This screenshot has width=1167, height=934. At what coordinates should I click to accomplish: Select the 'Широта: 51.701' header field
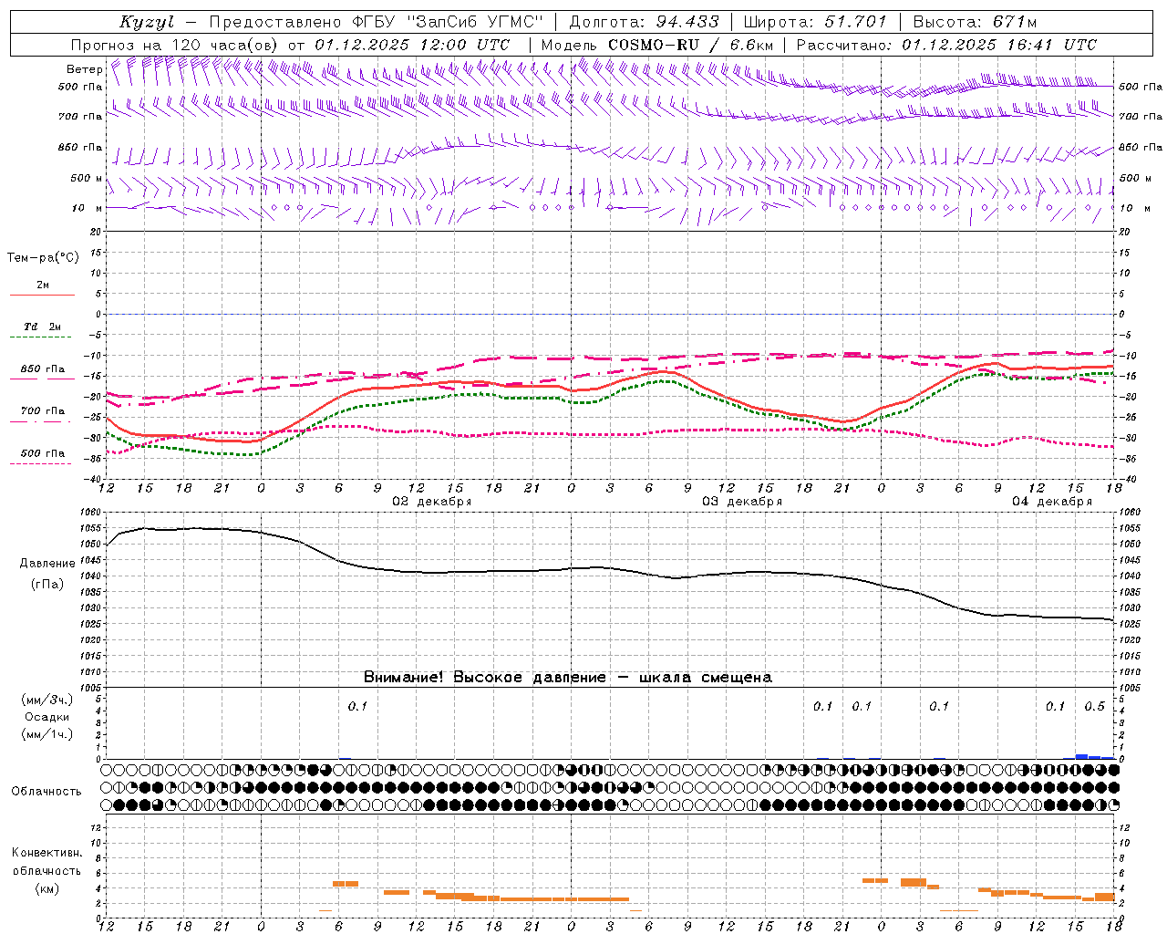(x=814, y=22)
